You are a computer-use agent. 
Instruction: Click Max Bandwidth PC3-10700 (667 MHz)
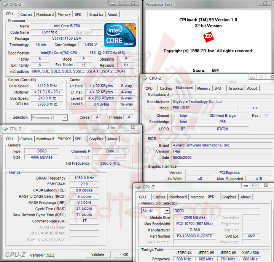(x=194, y=223)
